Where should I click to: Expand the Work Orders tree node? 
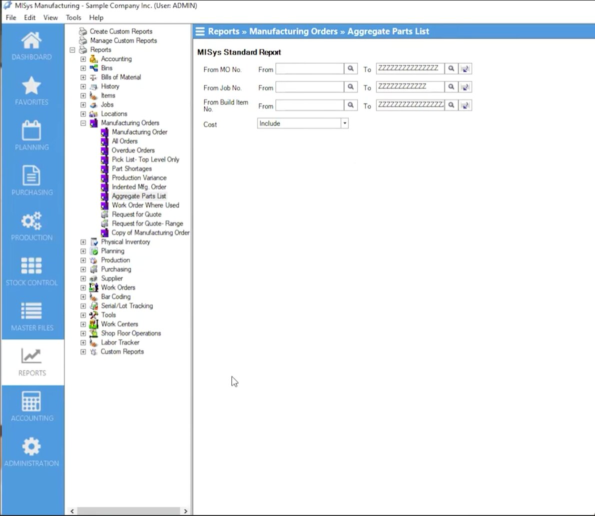pyautogui.click(x=83, y=287)
